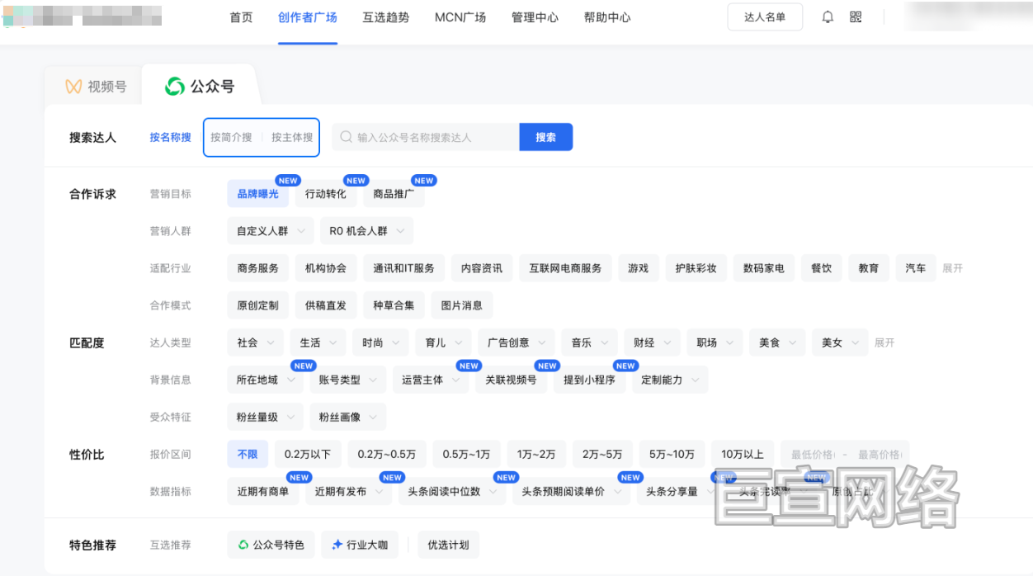This screenshot has height=576, width=1033.
Task: Toggle the 关联视频号 filter
Action: [x=511, y=380]
